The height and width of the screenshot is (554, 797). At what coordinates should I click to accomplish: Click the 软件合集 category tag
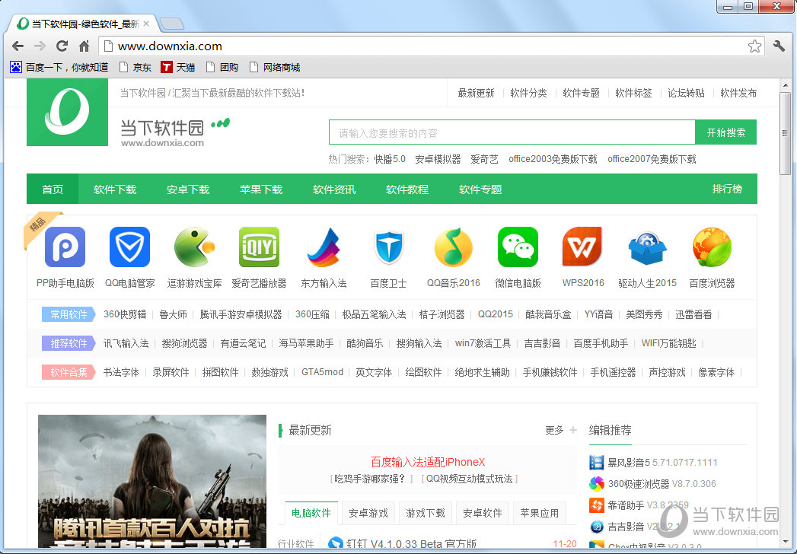(x=69, y=373)
